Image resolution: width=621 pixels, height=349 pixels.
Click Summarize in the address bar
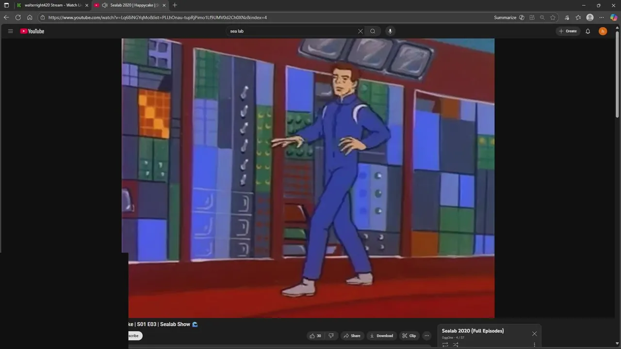point(505,17)
